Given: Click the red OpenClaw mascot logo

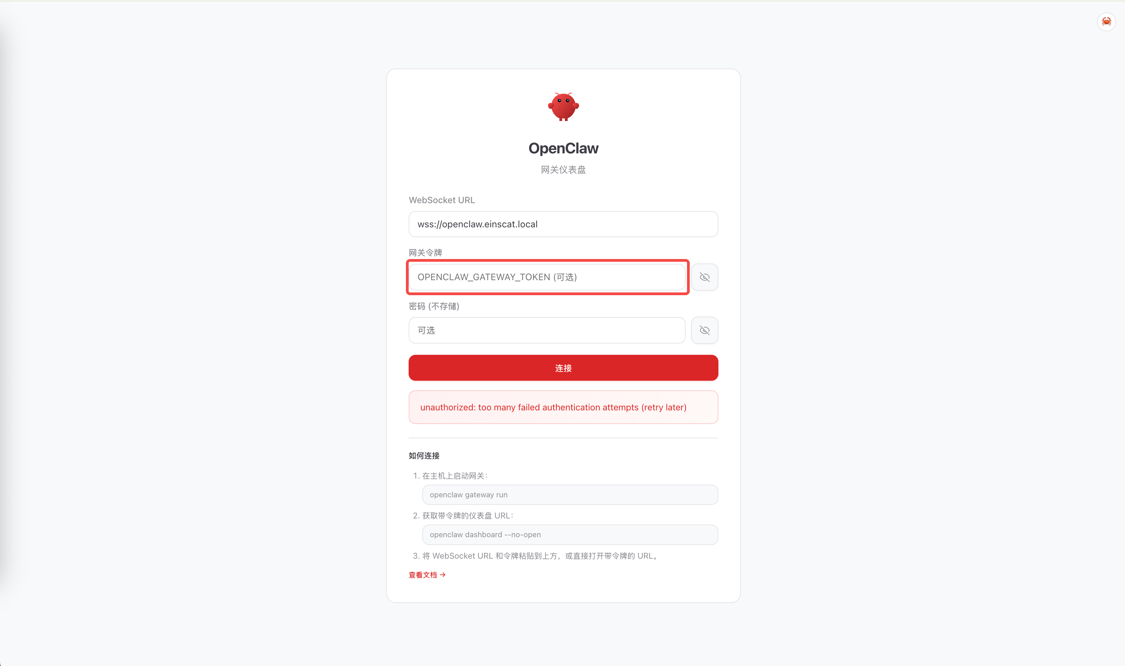Looking at the screenshot, I should [x=563, y=107].
